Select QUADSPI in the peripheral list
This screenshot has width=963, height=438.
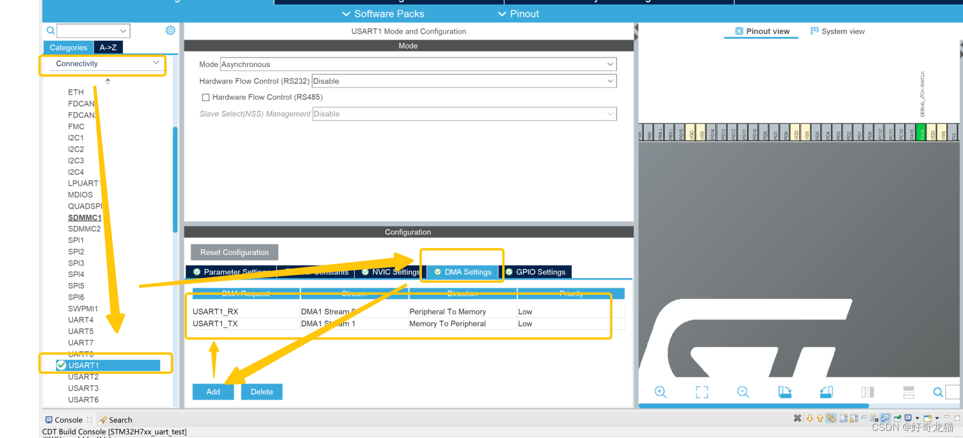coord(85,206)
